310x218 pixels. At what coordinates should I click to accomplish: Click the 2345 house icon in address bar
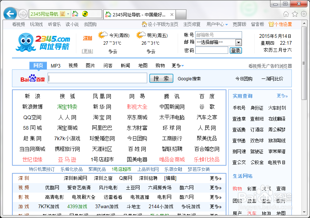click(75, 14)
